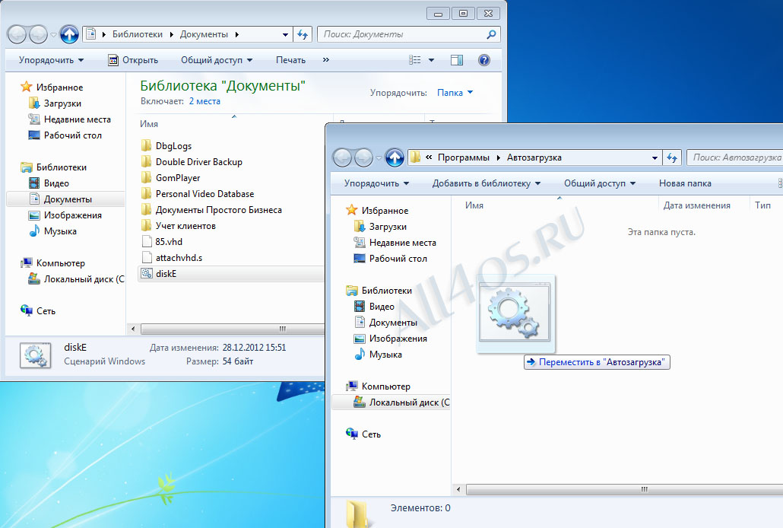Open the Добавить в библиотеку dropdown
The width and height of the screenshot is (783, 528).
click(x=487, y=183)
